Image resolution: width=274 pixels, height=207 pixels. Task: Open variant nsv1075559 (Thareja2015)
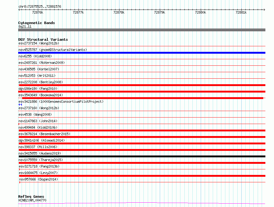click(41, 160)
